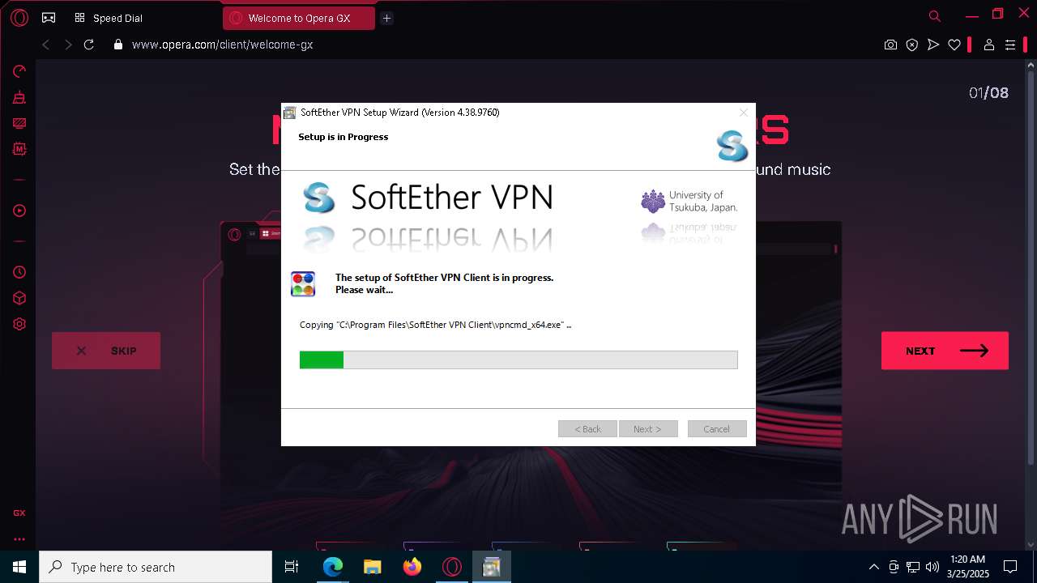Open volume control in system tray
1037x583 pixels.
tap(932, 567)
